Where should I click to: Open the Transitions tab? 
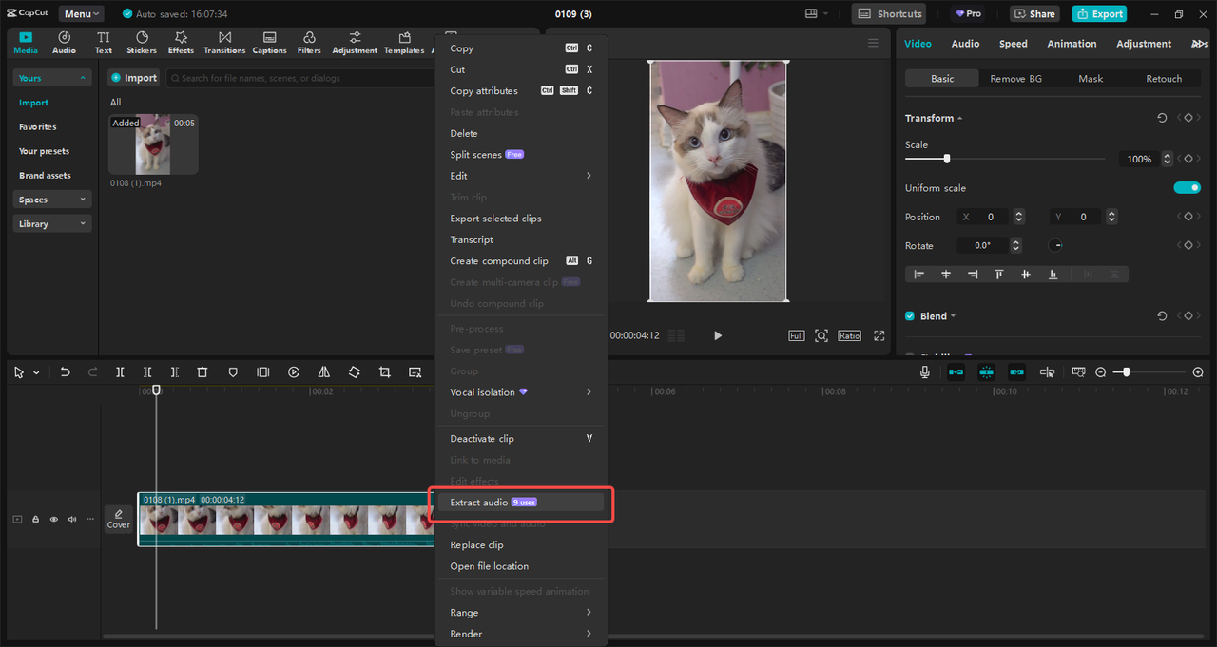pyautogui.click(x=224, y=43)
